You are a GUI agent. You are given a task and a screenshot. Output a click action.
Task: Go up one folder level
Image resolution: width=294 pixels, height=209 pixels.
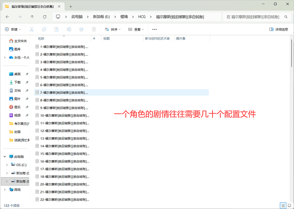[32, 17]
